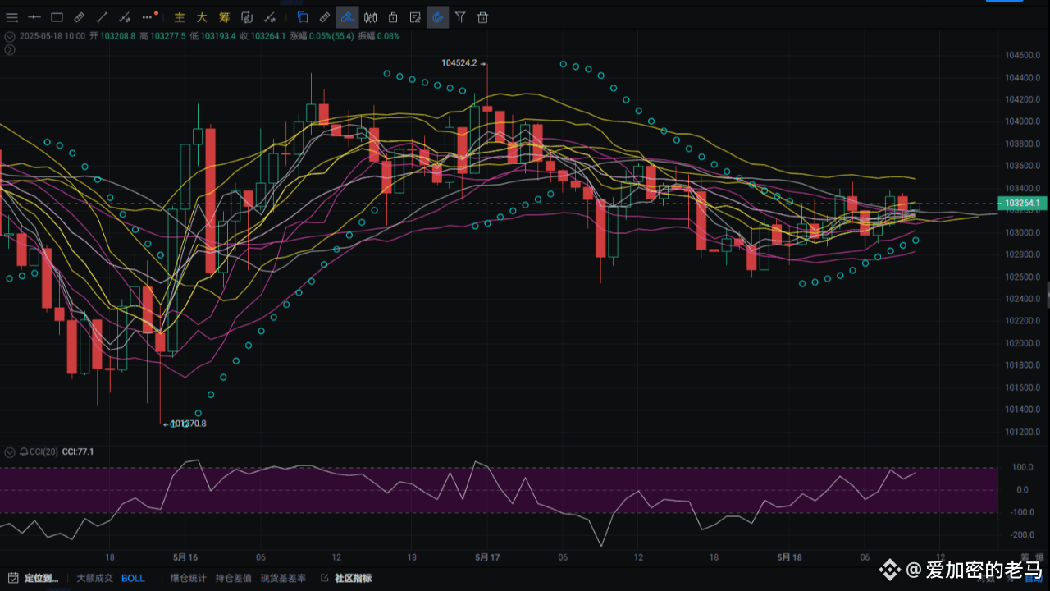
Task: Toggle the 筹 chip distribution overlay
Action: coord(223,16)
